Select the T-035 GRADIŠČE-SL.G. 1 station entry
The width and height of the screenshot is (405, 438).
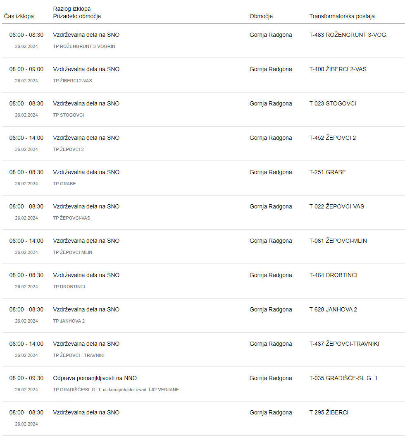click(343, 378)
